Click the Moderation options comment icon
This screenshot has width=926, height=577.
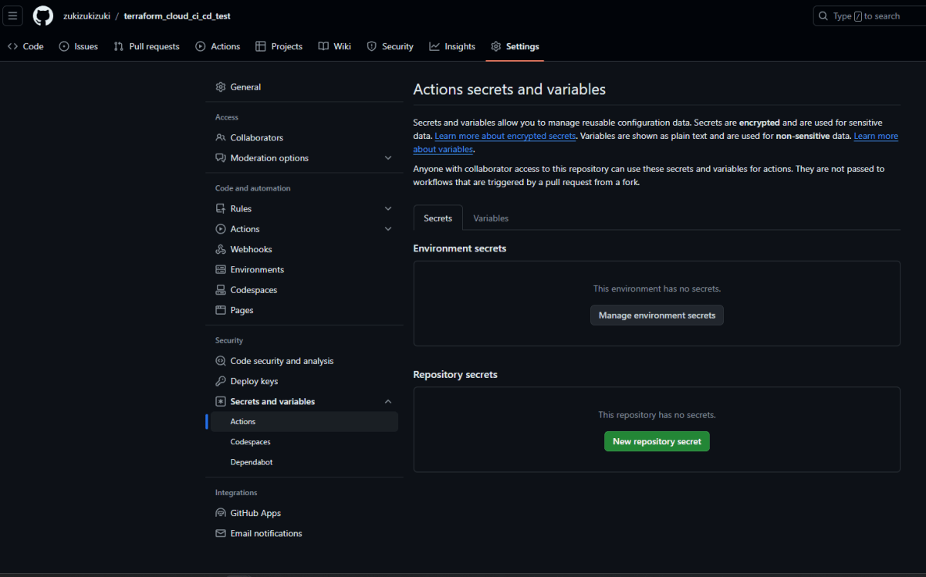click(221, 158)
